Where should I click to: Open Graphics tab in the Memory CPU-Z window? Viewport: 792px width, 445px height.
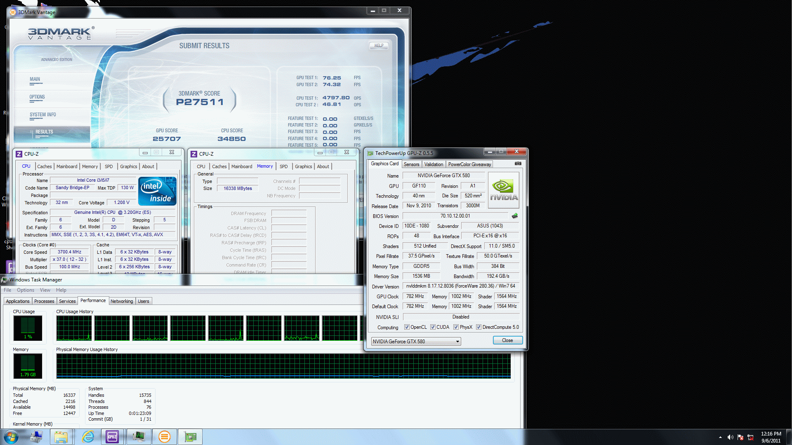pos(303,166)
